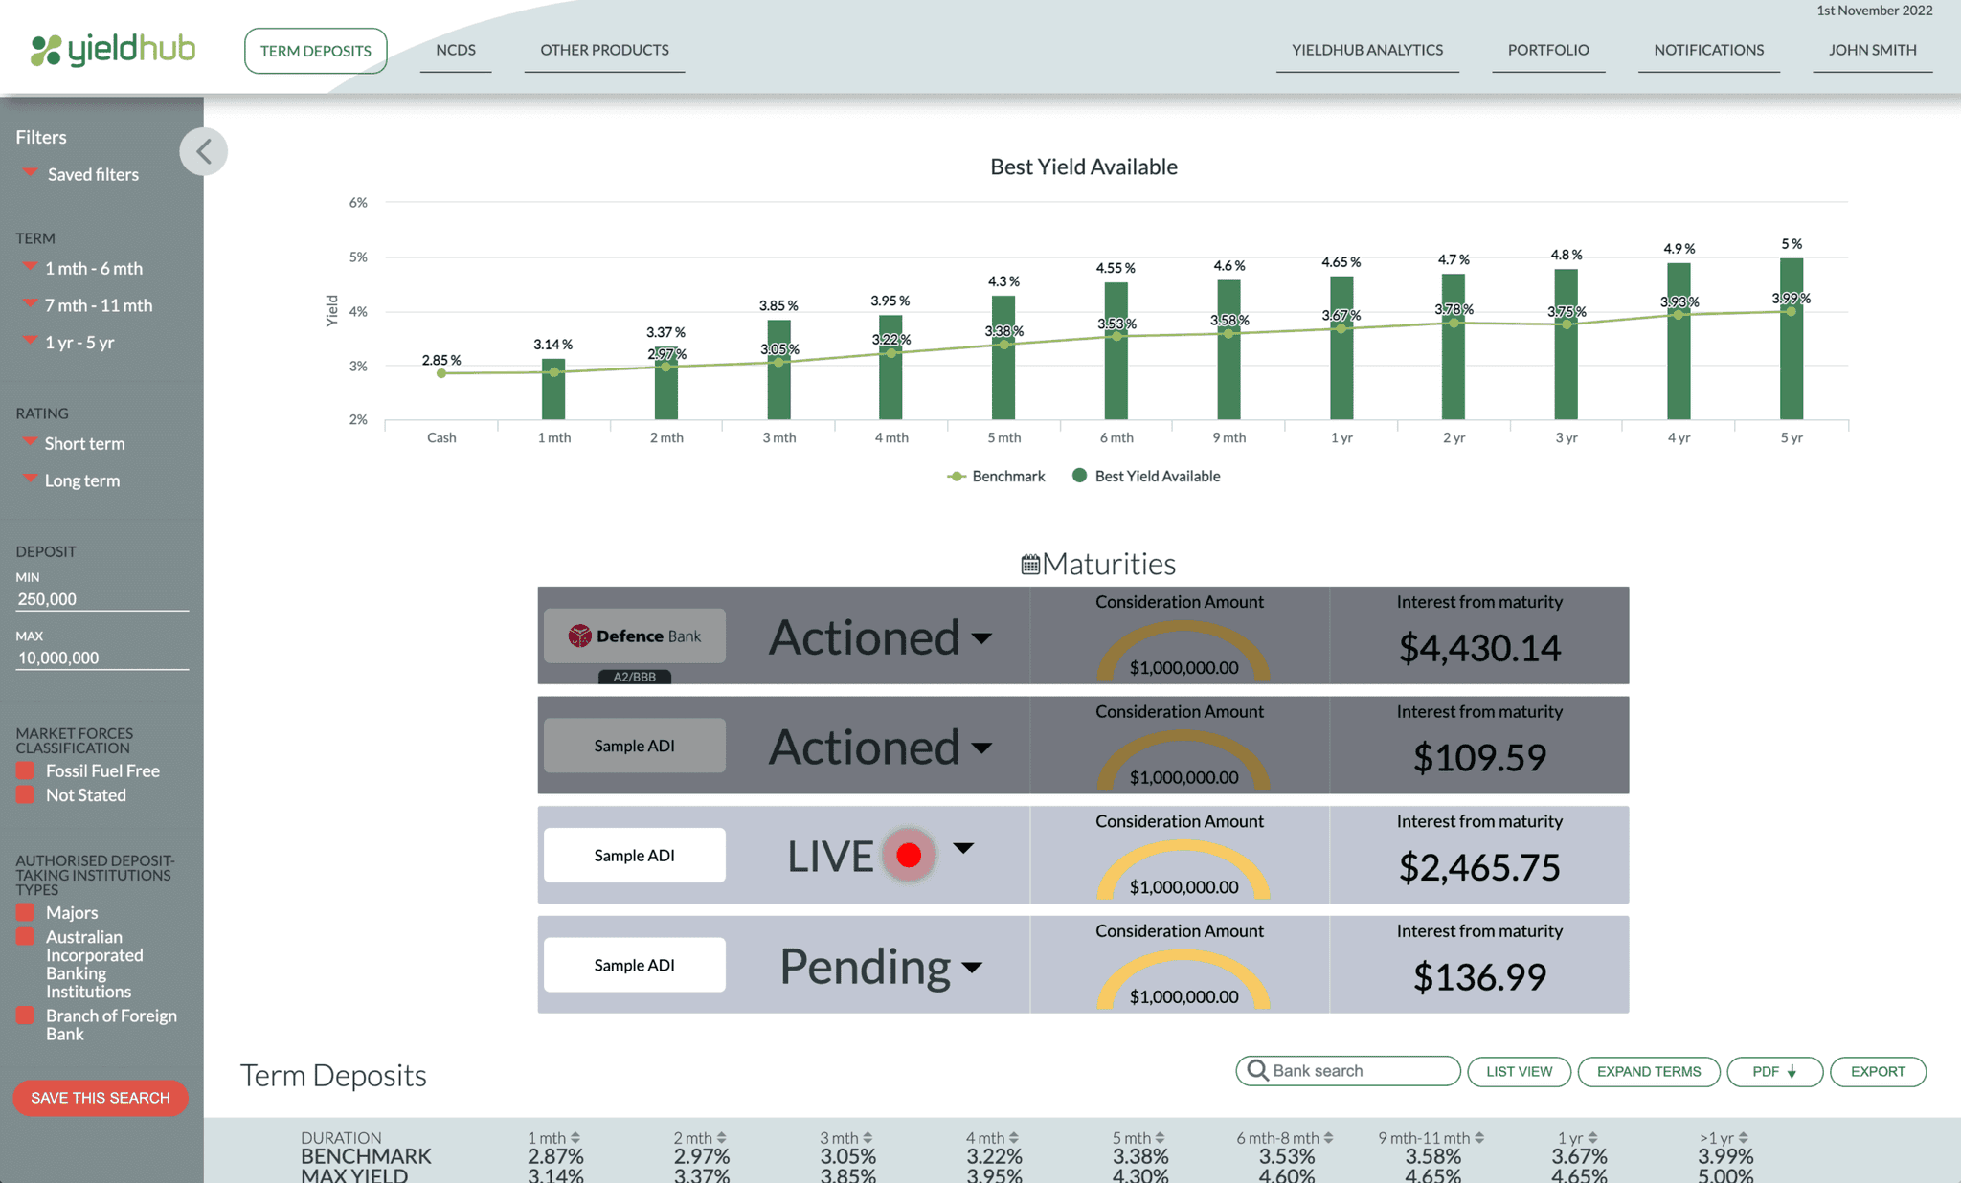1961x1183 pixels.
Task: Click the yieldhub logo
Action: 113,50
